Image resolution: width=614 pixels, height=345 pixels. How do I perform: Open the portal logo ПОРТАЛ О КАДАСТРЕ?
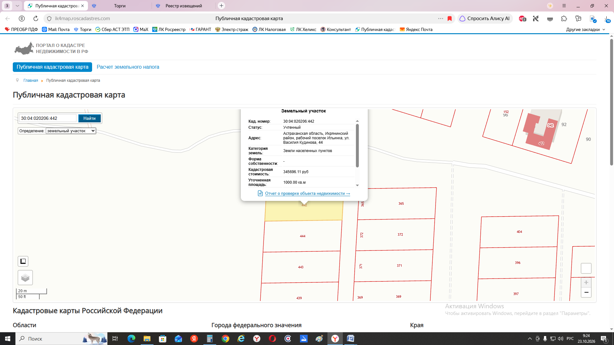pyautogui.click(x=51, y=48)
